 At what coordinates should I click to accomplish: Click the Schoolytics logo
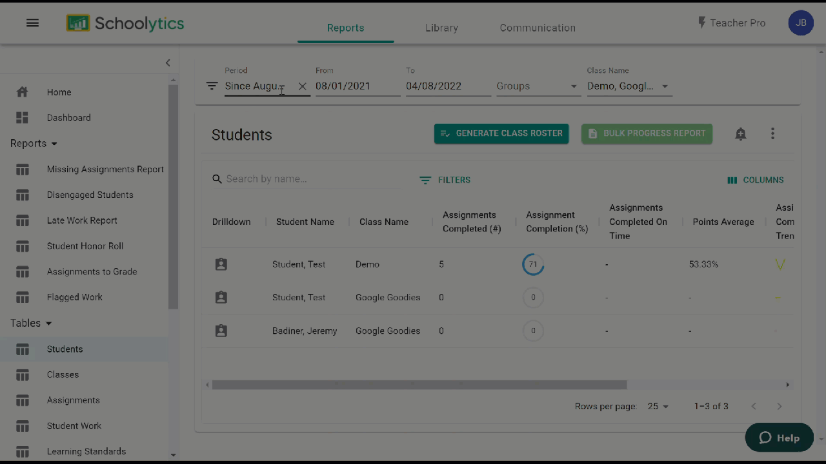click(x=125, y=23)
